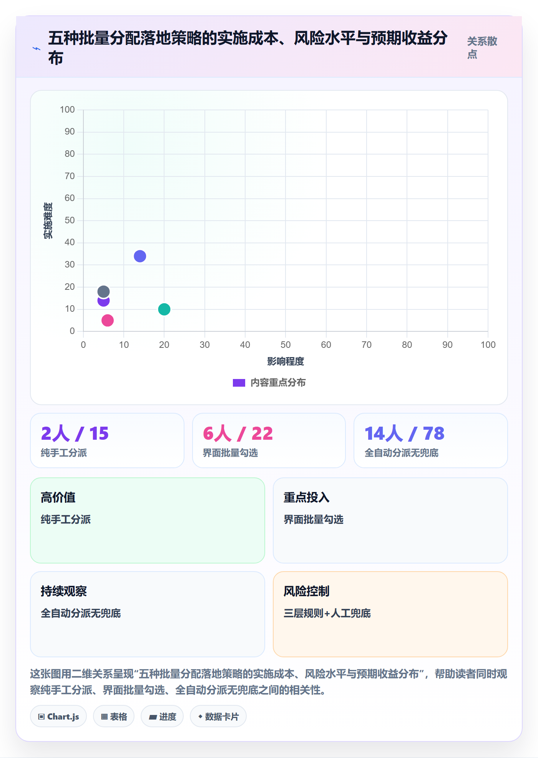Click the lightning bolt icon beside the title

point(37,48)
